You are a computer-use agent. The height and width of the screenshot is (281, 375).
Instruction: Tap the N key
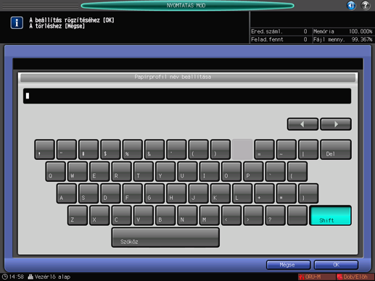pyautogui.click(x=188, y=216)
